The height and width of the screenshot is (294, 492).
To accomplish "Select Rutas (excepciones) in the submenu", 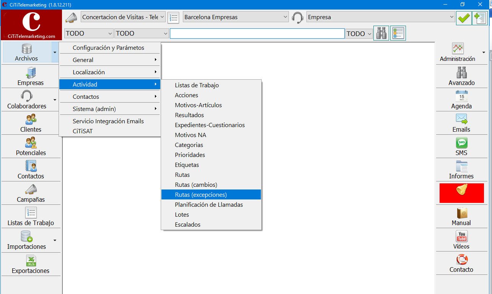I will 211,195.
